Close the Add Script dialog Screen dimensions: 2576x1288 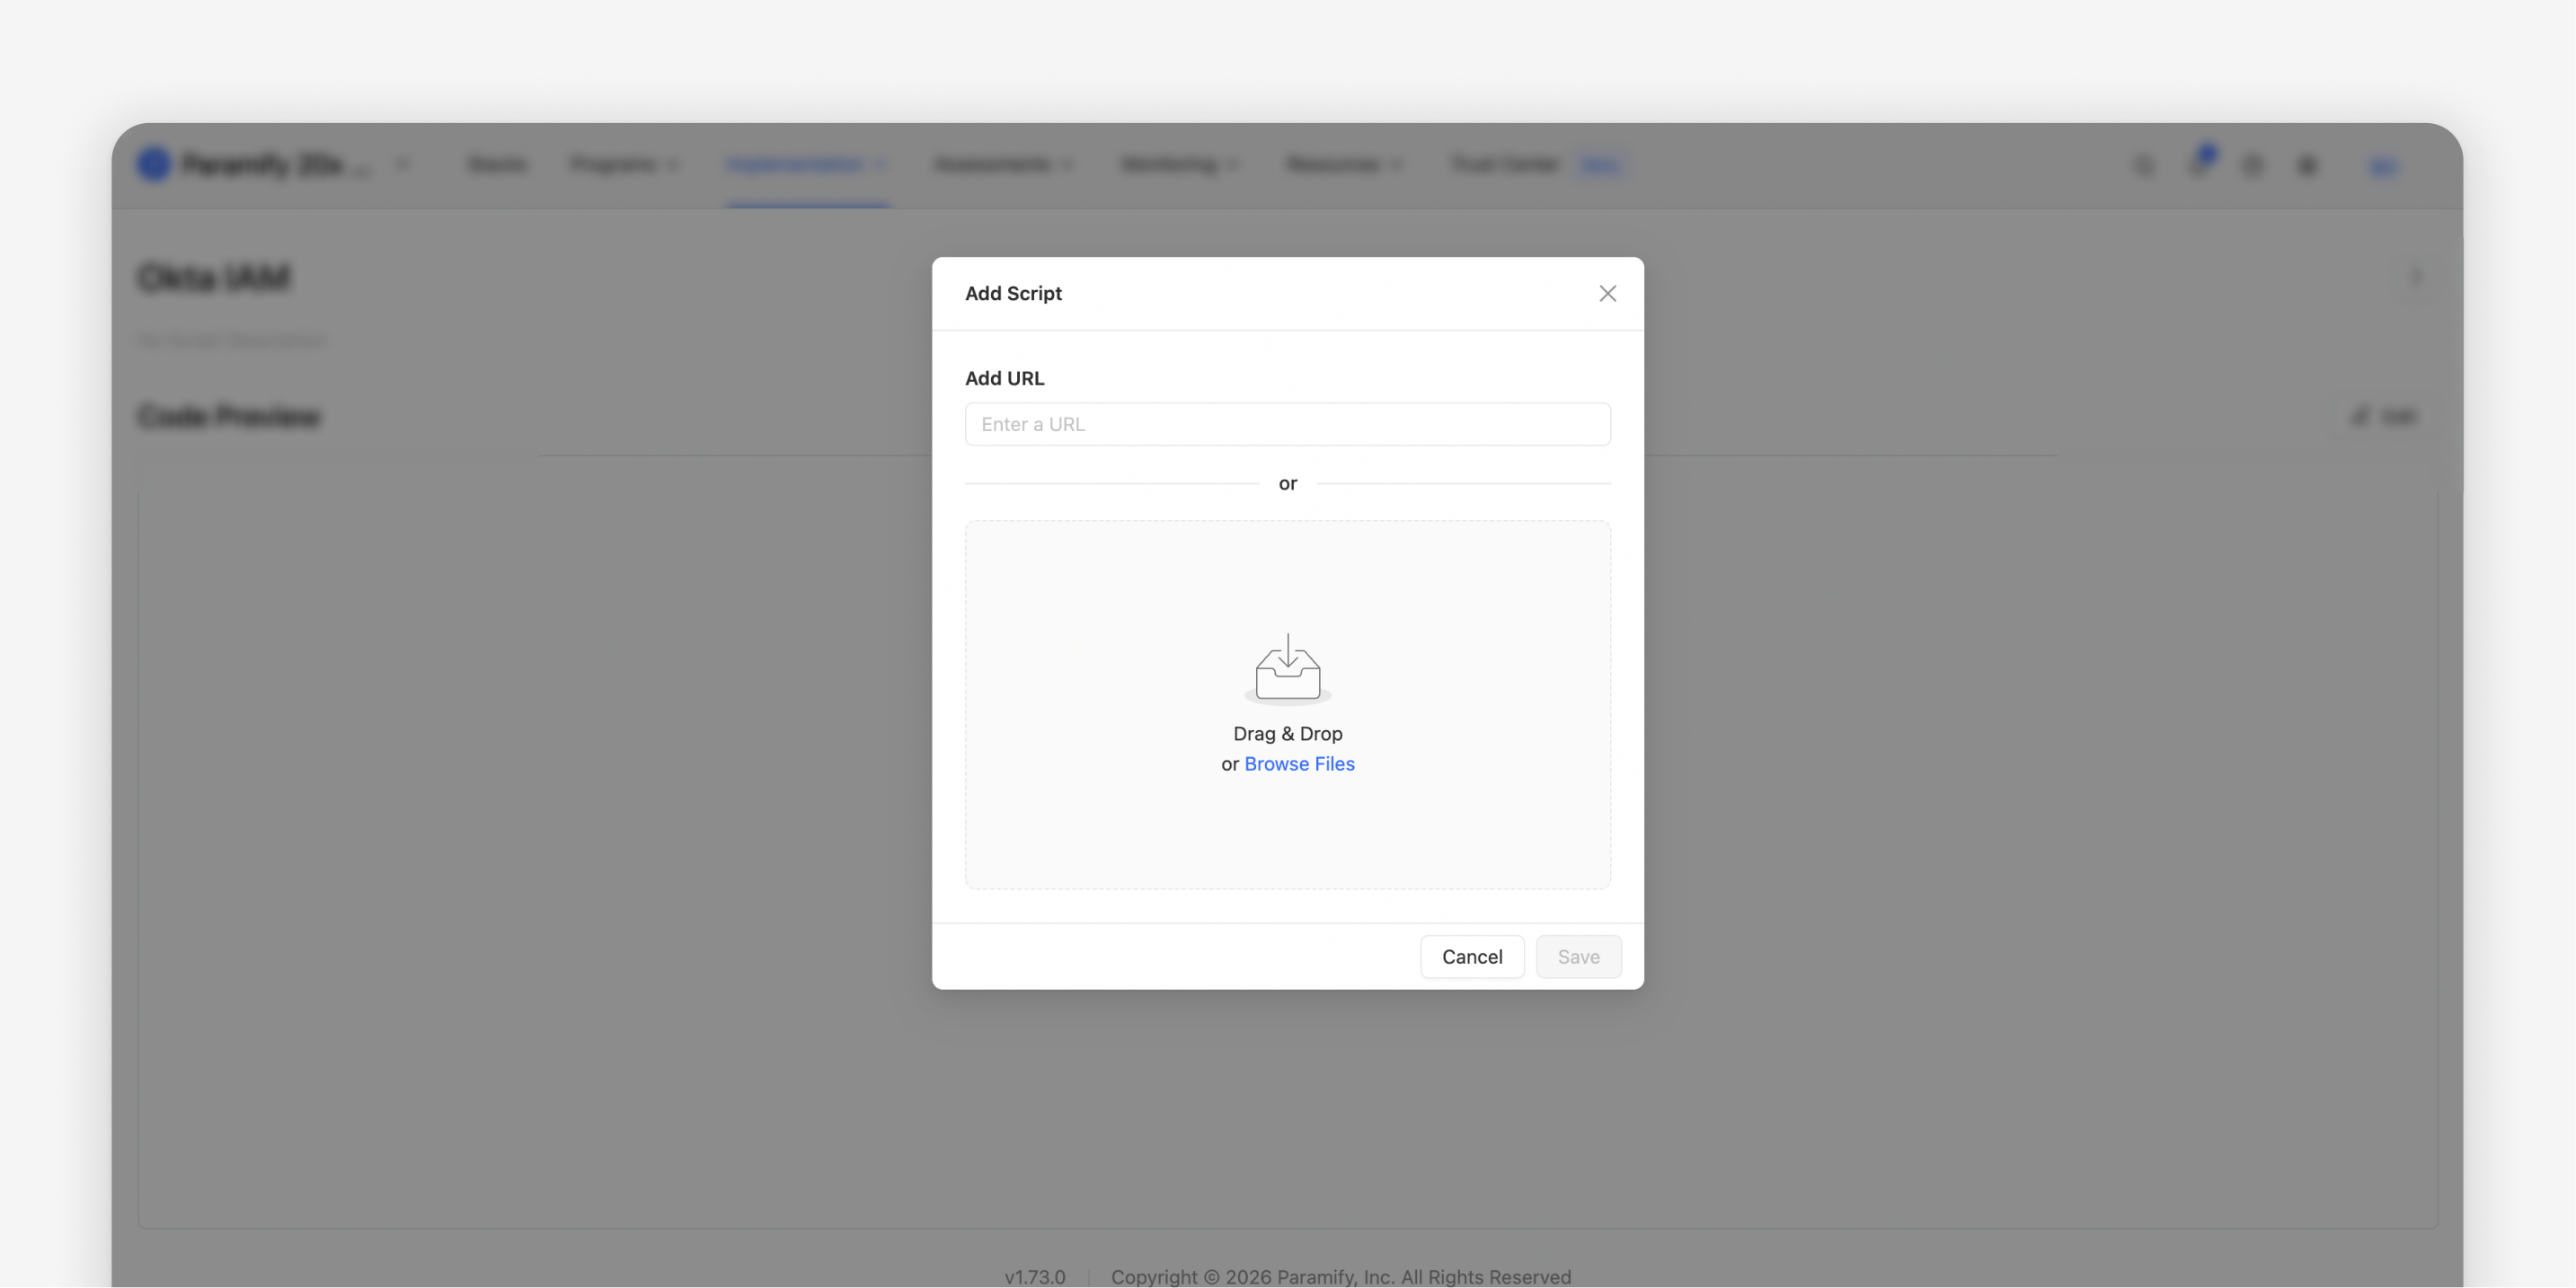pos(1607,293)
